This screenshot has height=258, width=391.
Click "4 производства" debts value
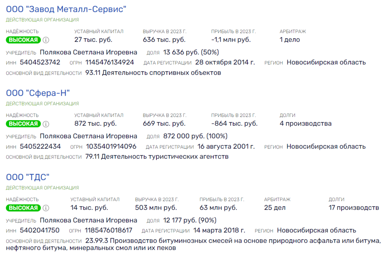306,124
